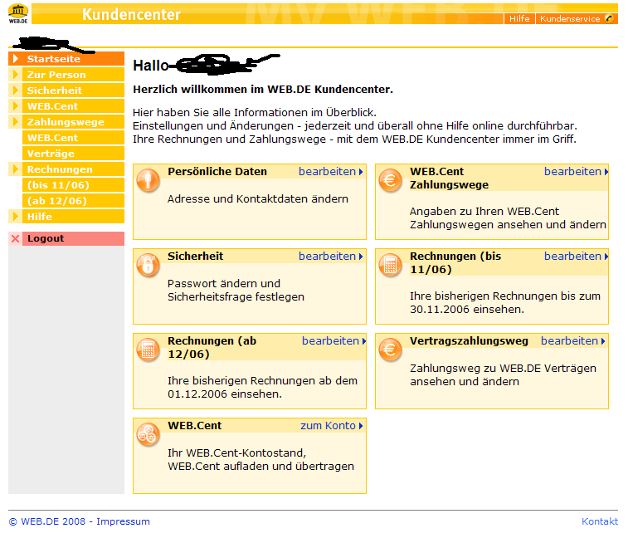Image resolution: width=628 pixels, height=538 pixels.
Task: Click bearbeiten for Sicherheit card
Action: click(x=331, y=257)
